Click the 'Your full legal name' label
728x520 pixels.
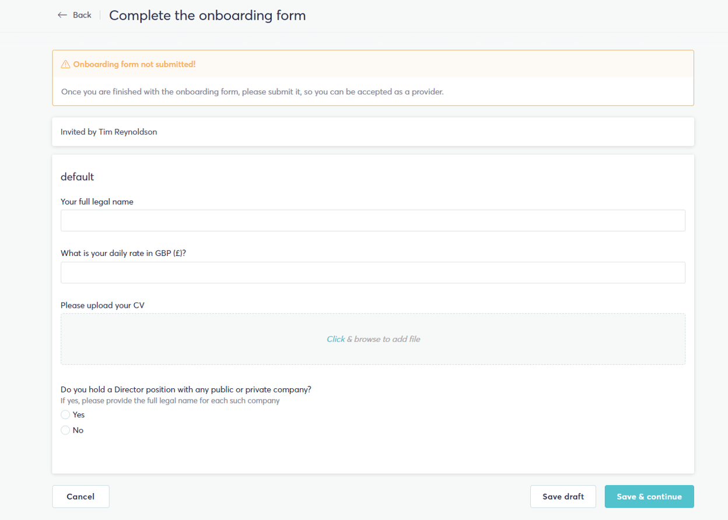(97, 201)
